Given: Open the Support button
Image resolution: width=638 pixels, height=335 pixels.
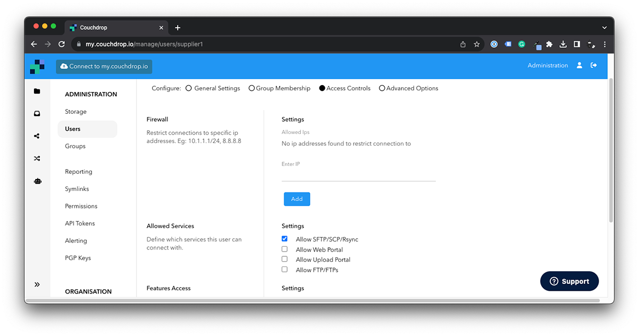Looking at the screenshot, I should tap(569, 281).
